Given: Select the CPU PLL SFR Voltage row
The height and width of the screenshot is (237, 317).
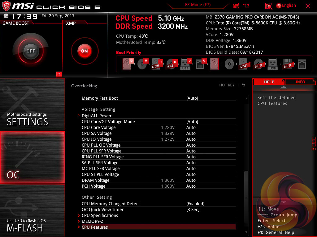Looking at the screenshot, I should (158, 151).
